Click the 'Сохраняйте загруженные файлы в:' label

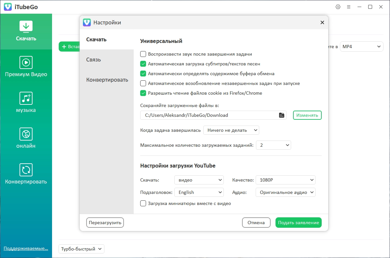180,105
